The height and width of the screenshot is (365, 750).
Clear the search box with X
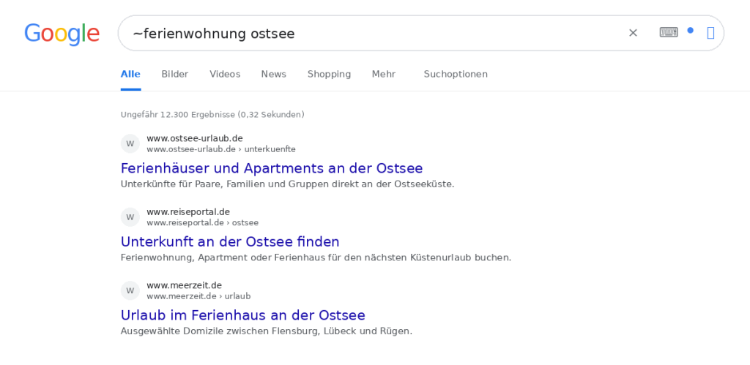[633, 33]
